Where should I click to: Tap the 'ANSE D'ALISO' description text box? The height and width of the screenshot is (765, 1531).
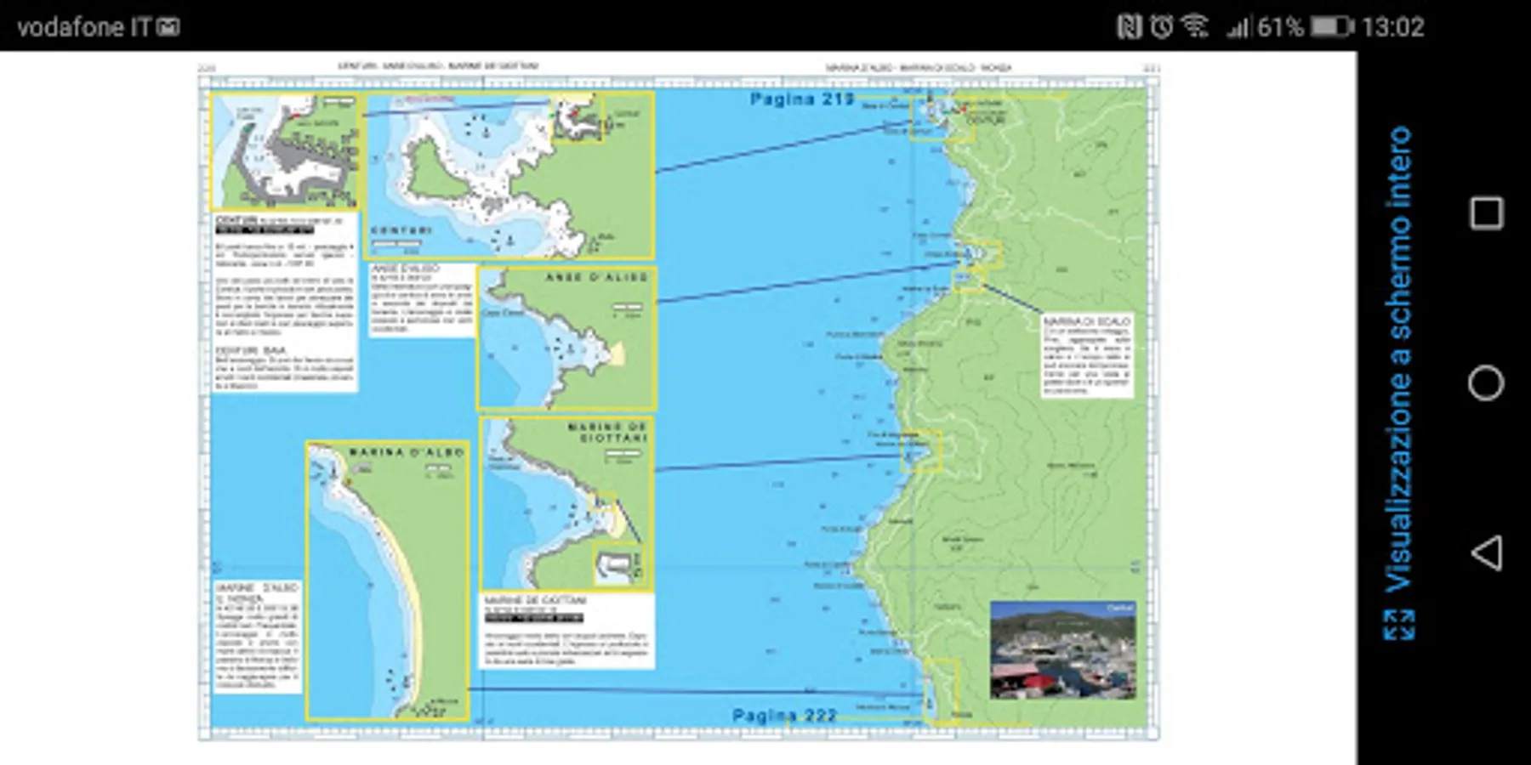[x=422, y=299]
